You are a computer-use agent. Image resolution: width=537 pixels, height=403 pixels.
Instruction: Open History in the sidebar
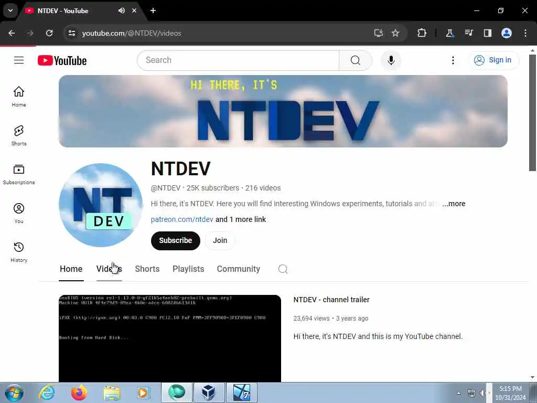coord(19,252)
